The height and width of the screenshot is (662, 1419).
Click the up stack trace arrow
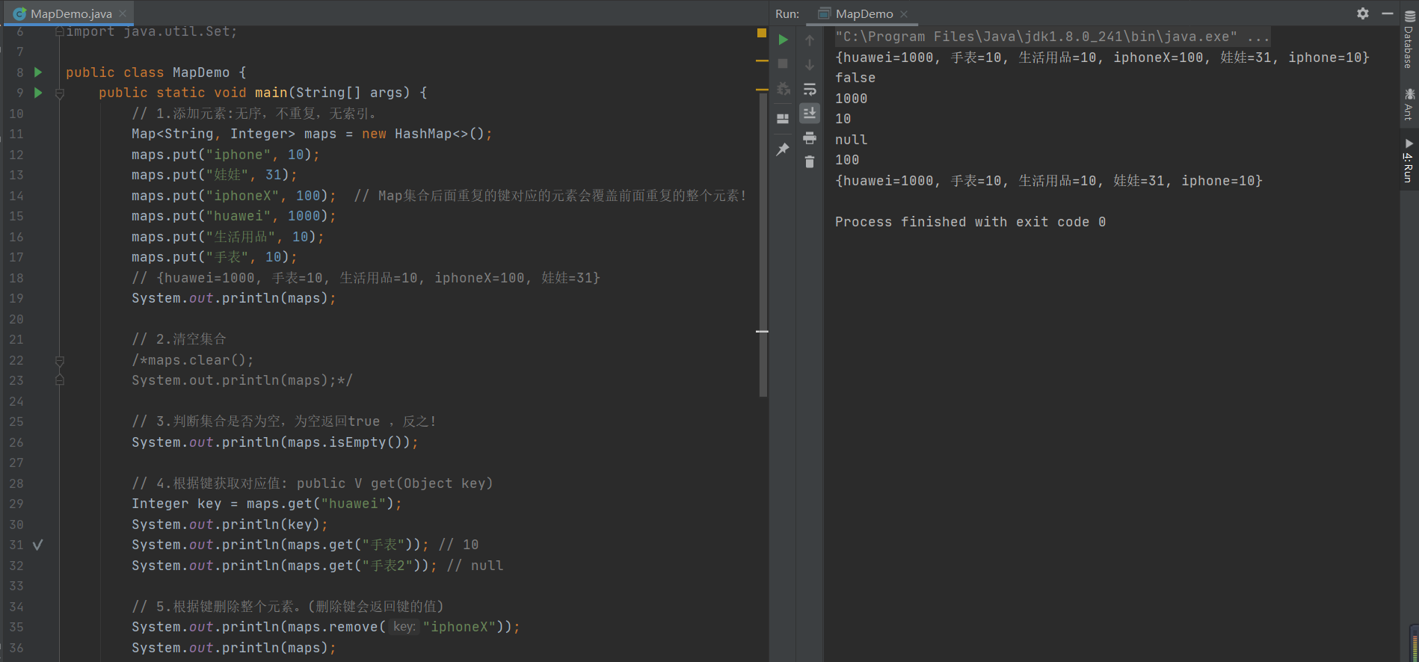(810, 40)
